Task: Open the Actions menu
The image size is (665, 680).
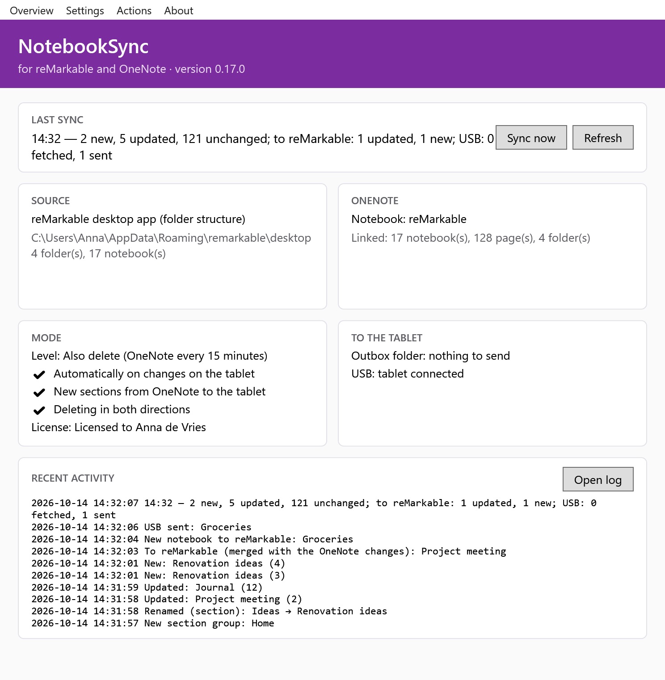Action: coord(134,10)
